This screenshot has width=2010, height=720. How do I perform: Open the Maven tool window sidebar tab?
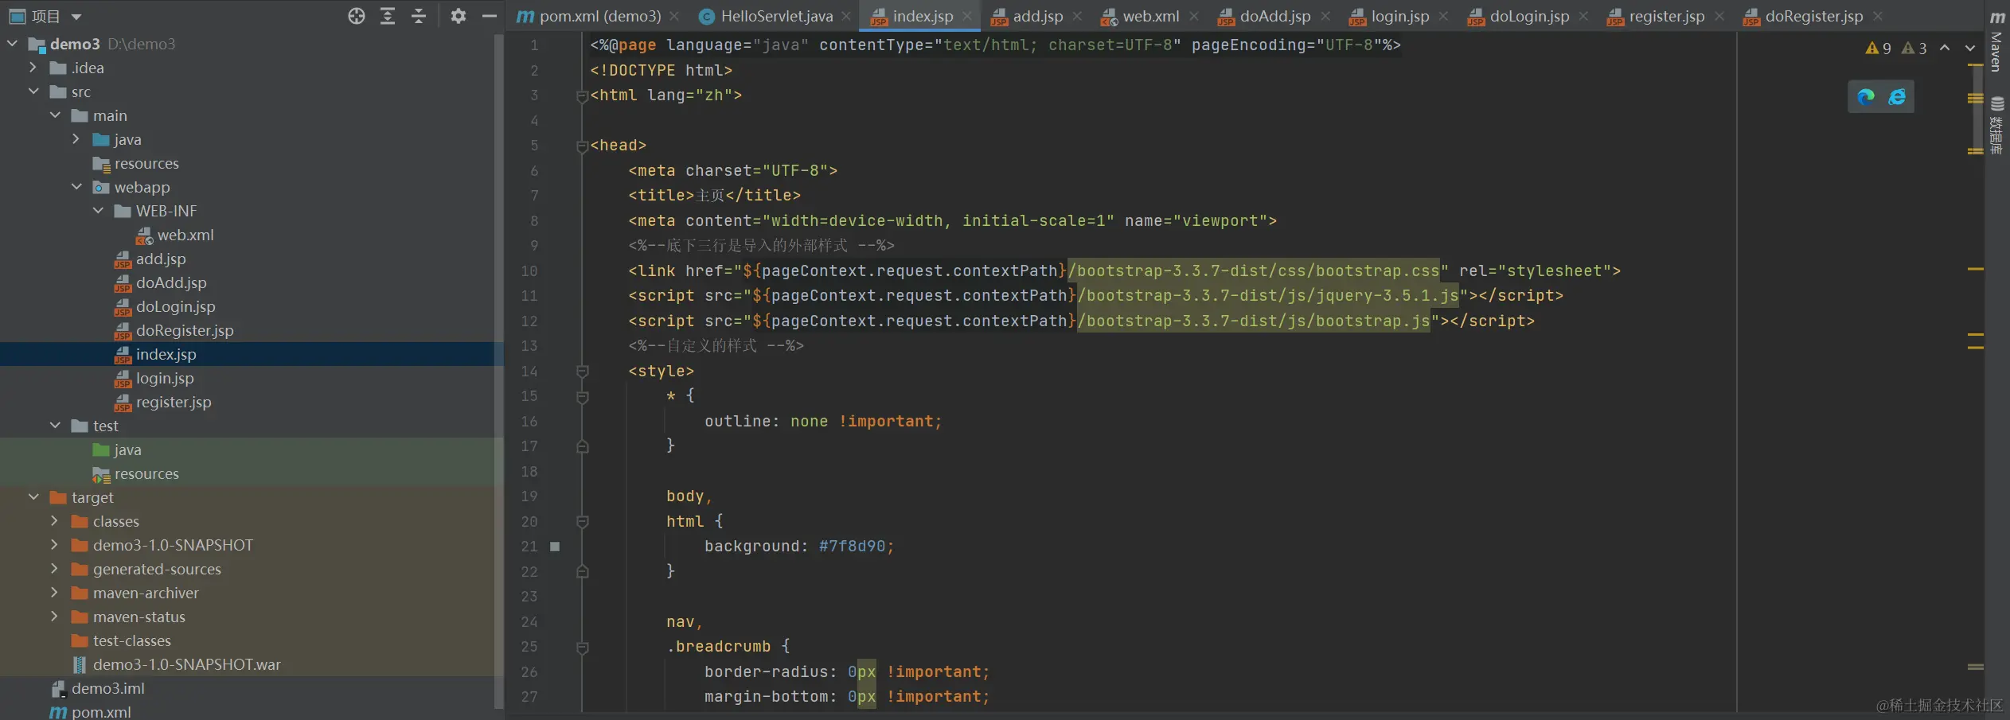[x=1996, y=41]
